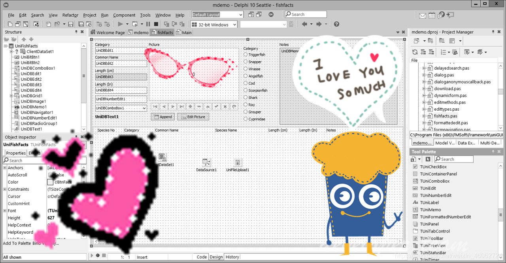506x263 pixels.
Task: Expand the Anchors property
Action: (5, 168)
